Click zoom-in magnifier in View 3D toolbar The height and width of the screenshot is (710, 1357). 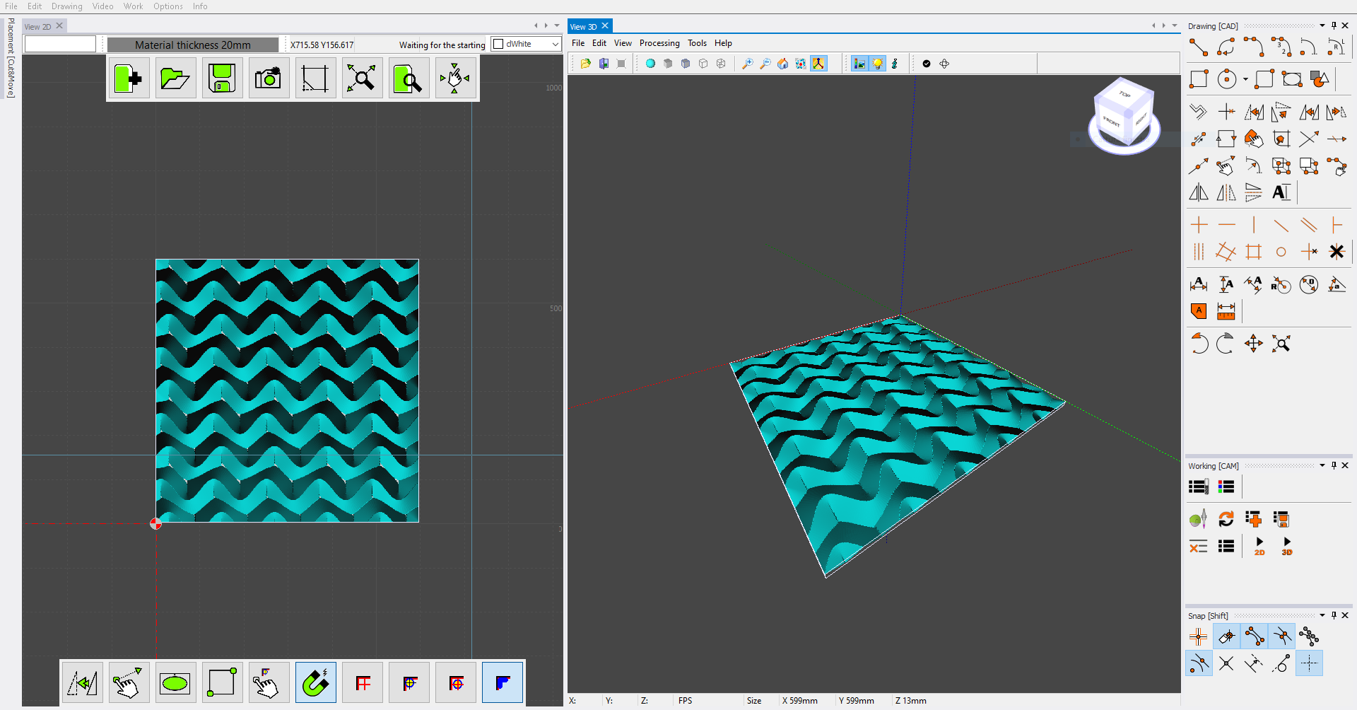[747, 64]
